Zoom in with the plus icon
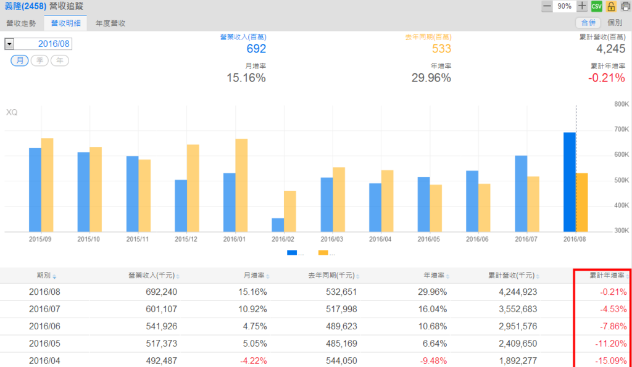Image resolution: width=632 pixels, height=367 pixels. [x=582, y=6]
